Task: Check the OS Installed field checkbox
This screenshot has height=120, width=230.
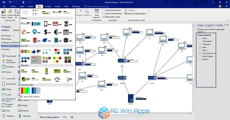Action: (x=200, y=41)
